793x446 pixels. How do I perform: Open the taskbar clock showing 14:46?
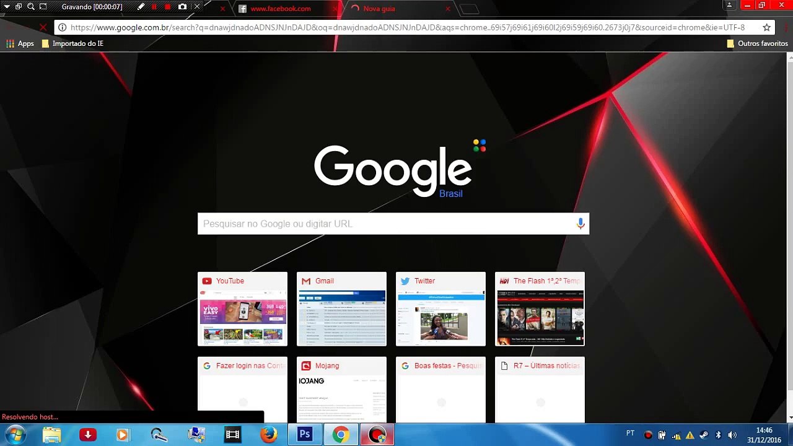[x=764, y=435]
